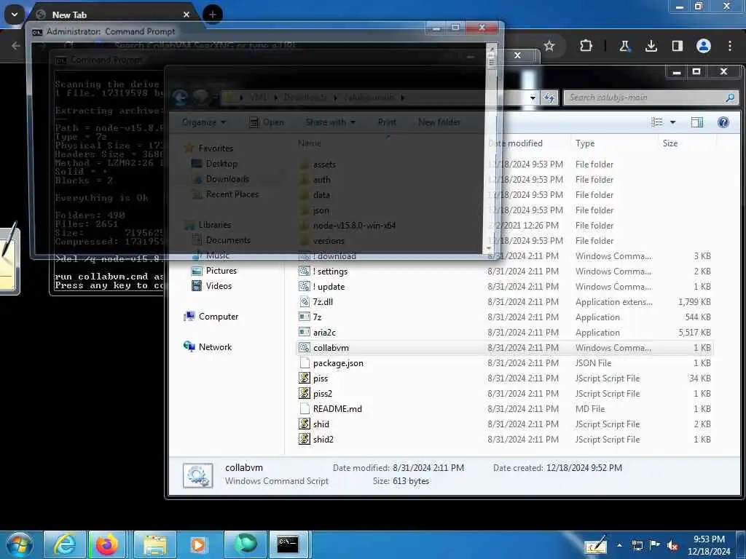This screenshot has width=746, height=559.
Task: Click the Application extens... type cell
Action: point(613,302)
